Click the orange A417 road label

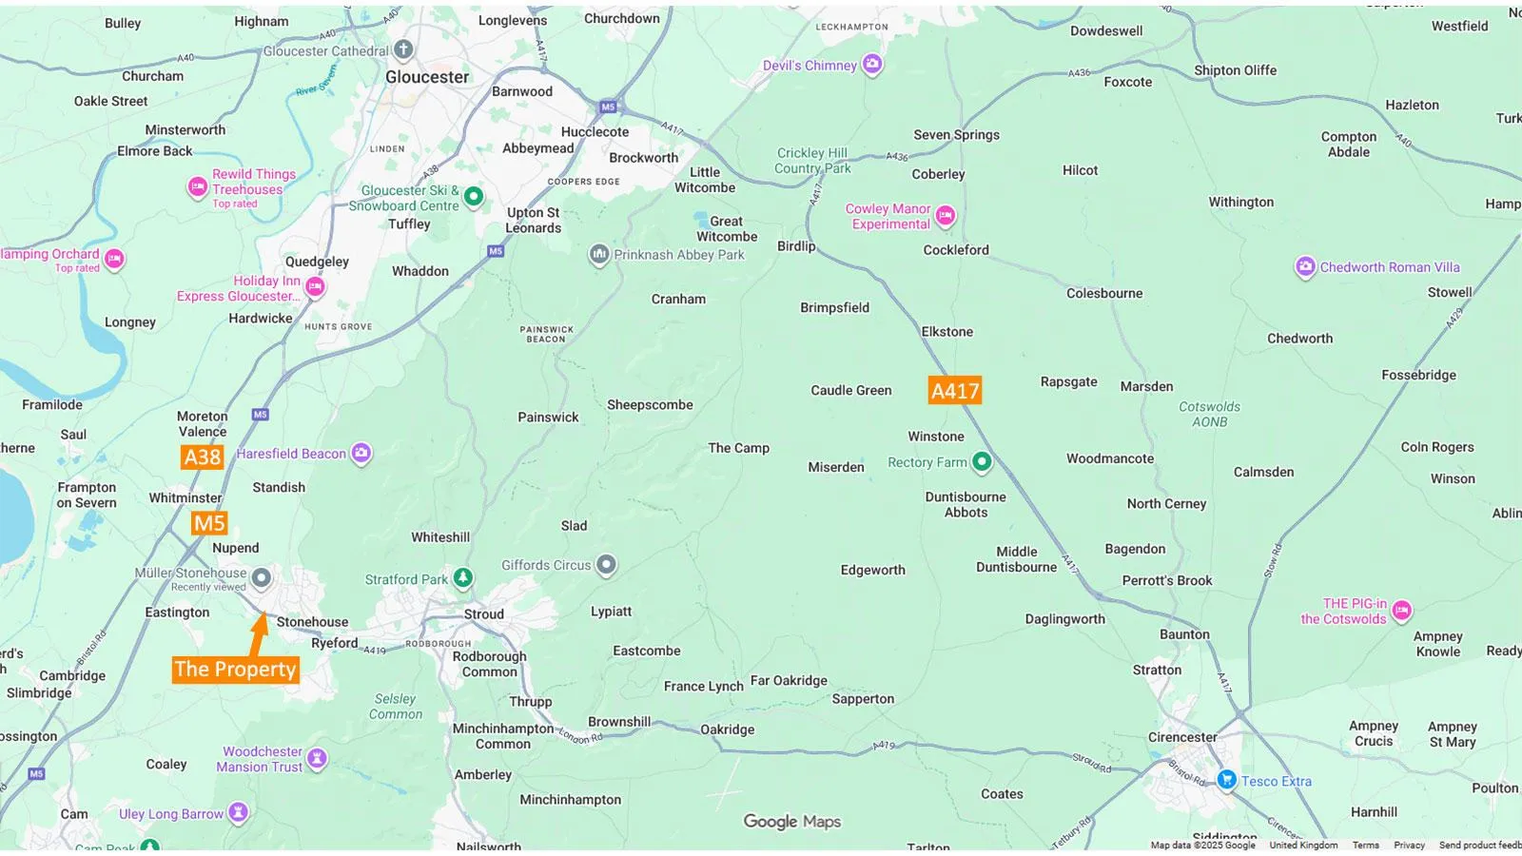(x=955, y=391)
